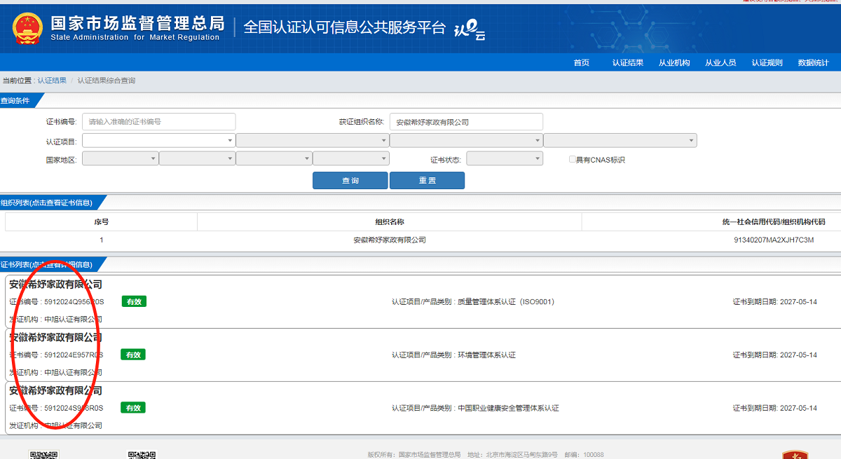Click the red badge icon in footer
Screen dimensions: 841x459
[795, 454]
